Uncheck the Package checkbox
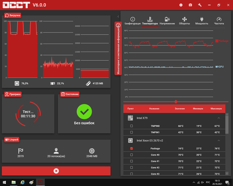This screenshot has width=233, height=186. (131, 148)
